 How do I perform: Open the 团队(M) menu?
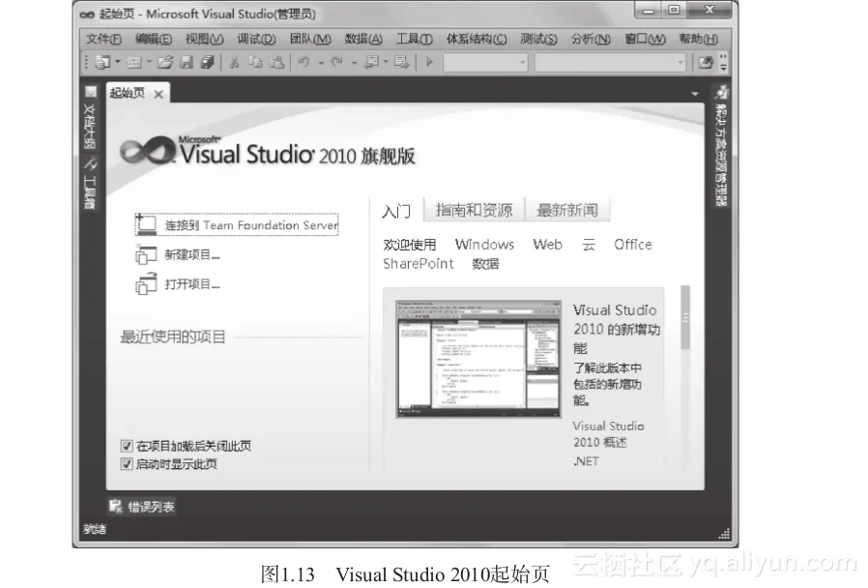coord(310,39)
